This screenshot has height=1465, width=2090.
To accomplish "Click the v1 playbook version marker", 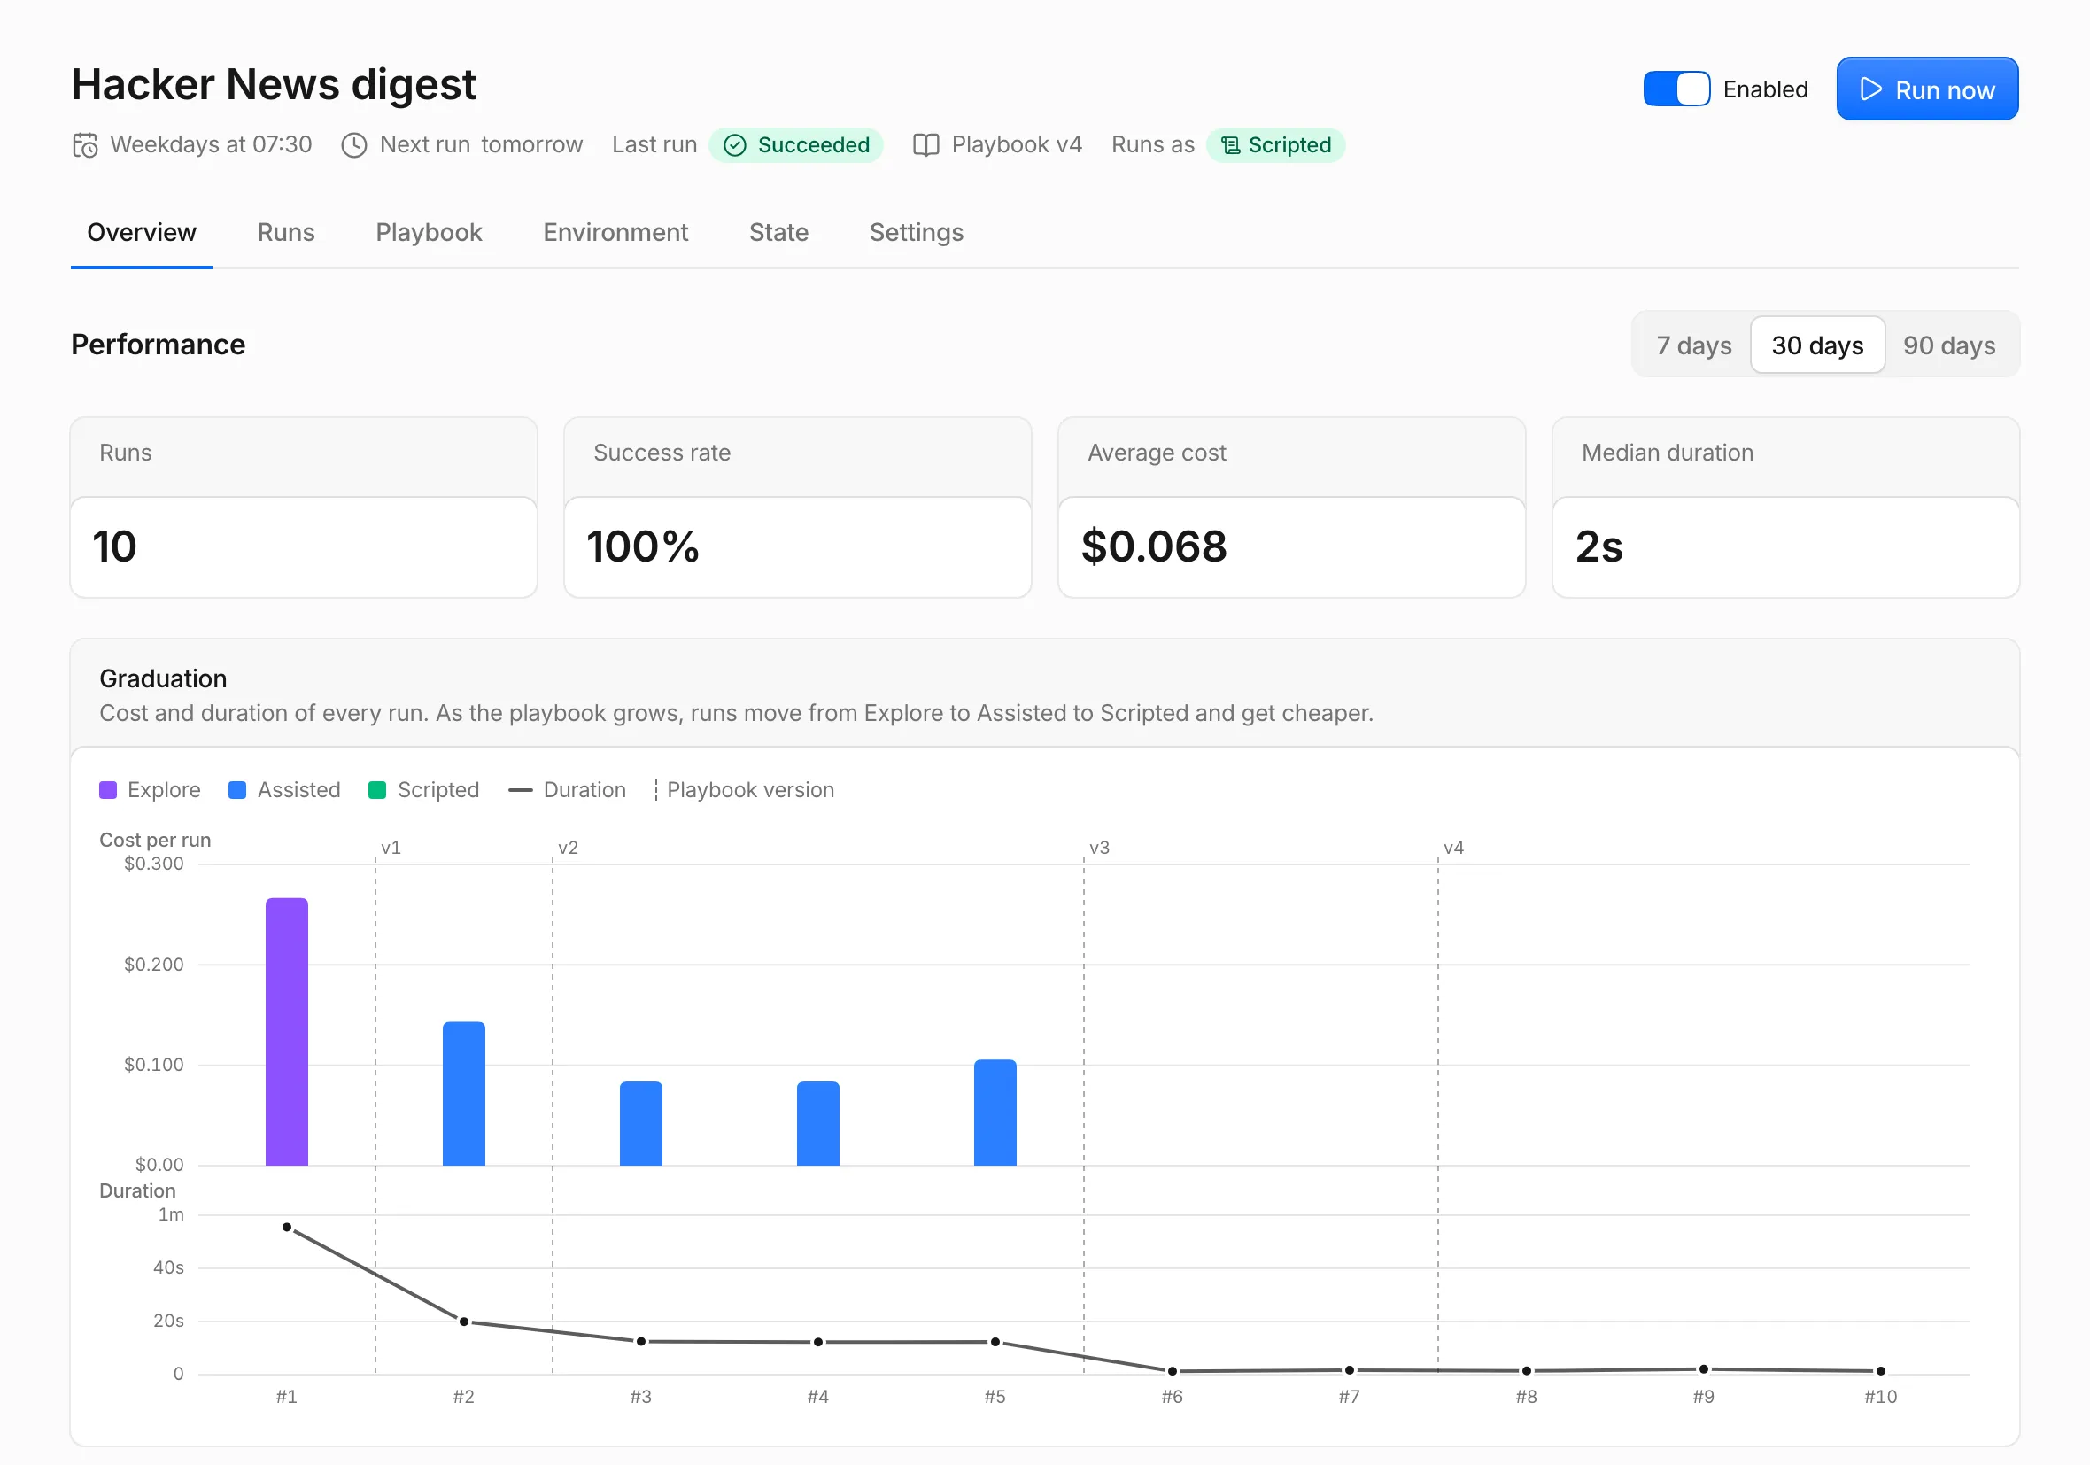I will click(391, 848).
